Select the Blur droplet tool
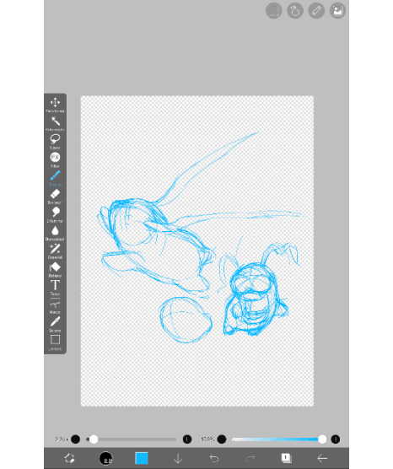 [55, 233]
